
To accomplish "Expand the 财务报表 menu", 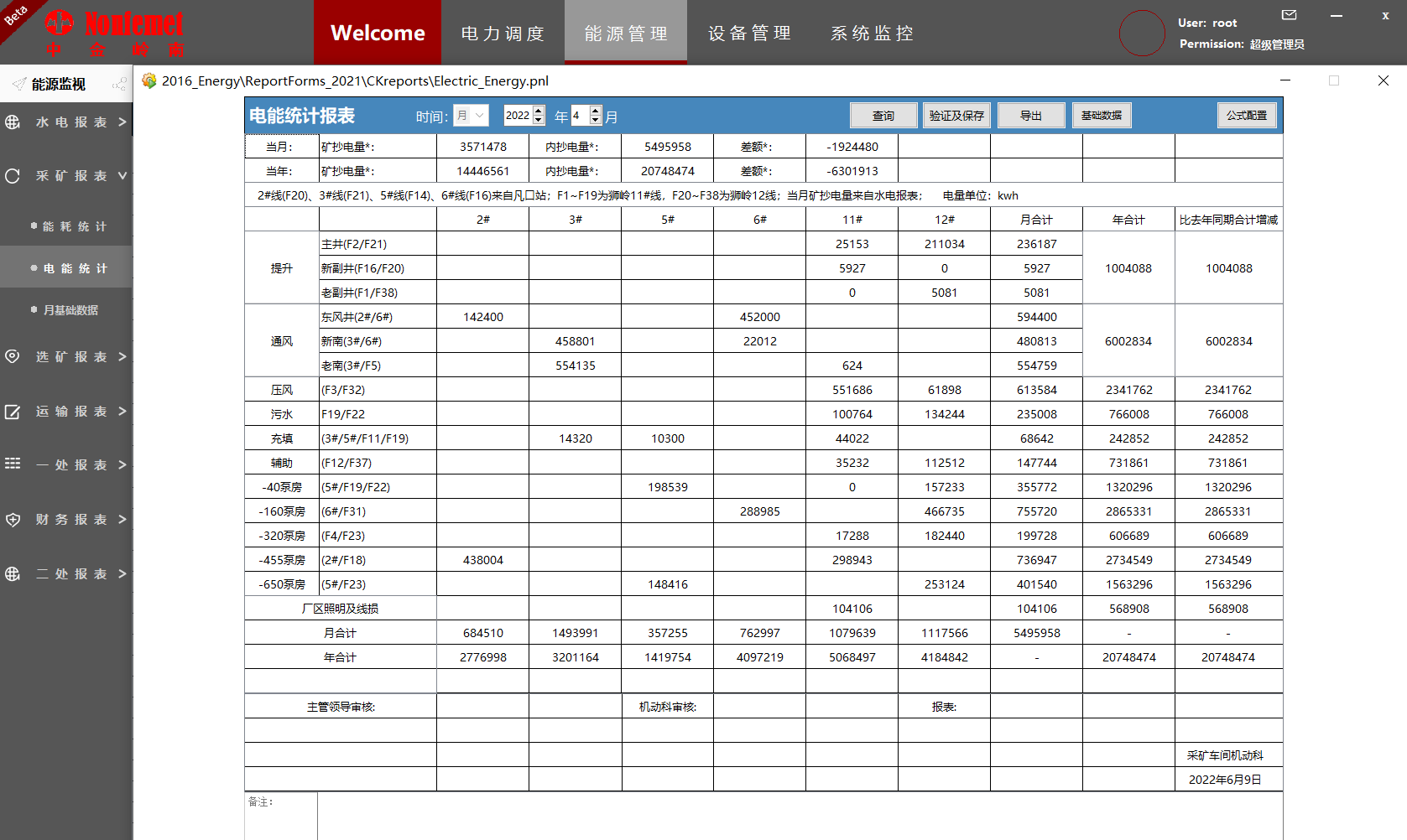I will (122, 520).
